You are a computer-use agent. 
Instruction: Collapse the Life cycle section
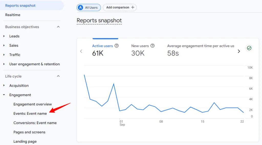pos(58,76)
